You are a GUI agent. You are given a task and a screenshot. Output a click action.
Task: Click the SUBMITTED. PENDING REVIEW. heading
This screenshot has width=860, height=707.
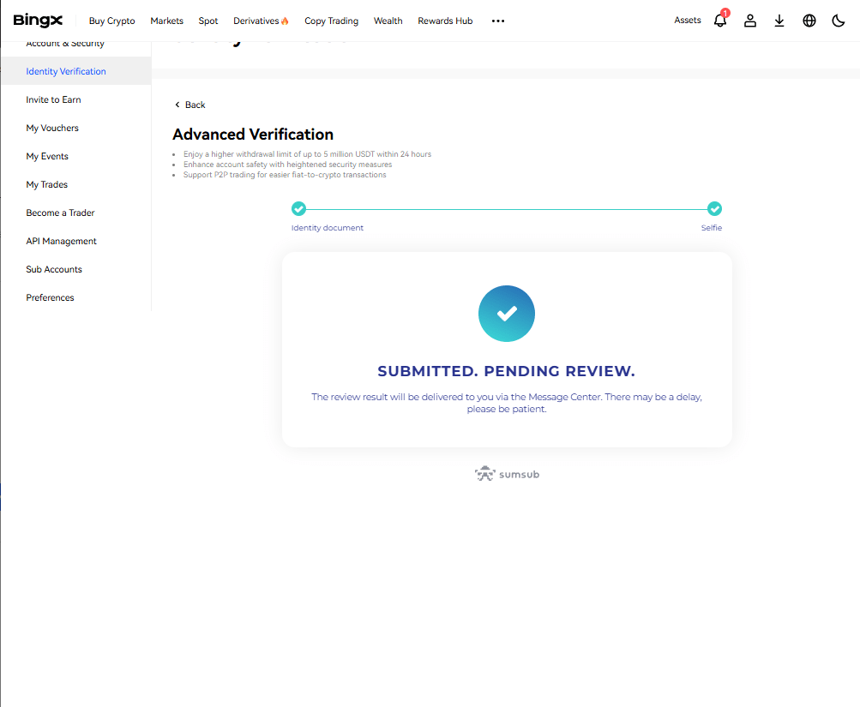[x=506, y=371]
